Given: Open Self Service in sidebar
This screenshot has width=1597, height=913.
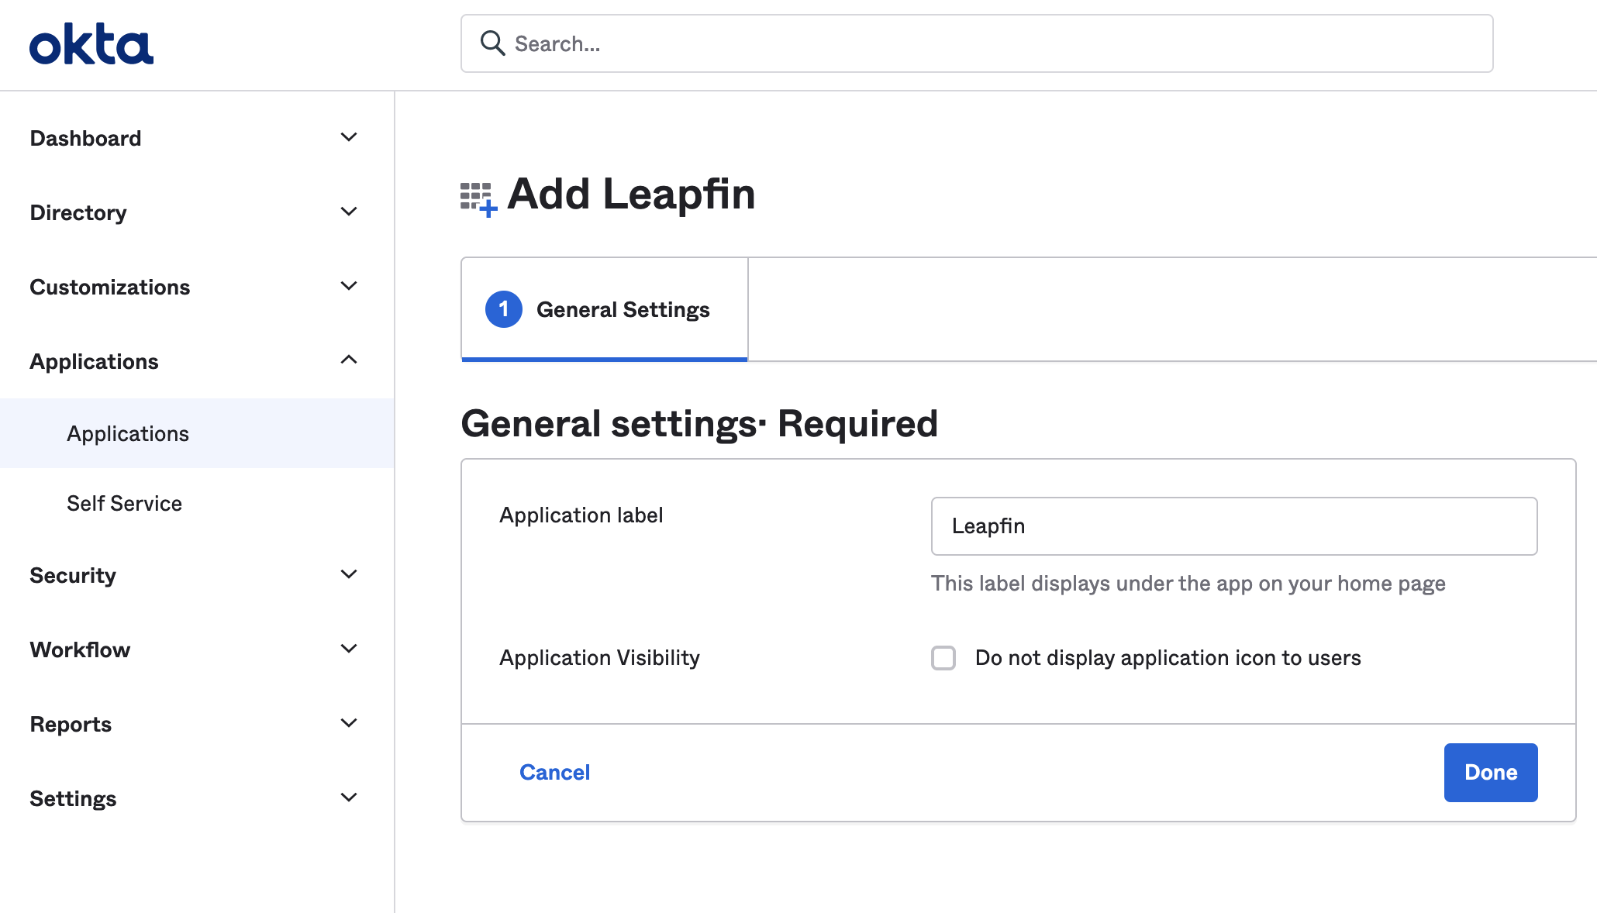Looking at the screenshot, I should [x=124, y=504].
